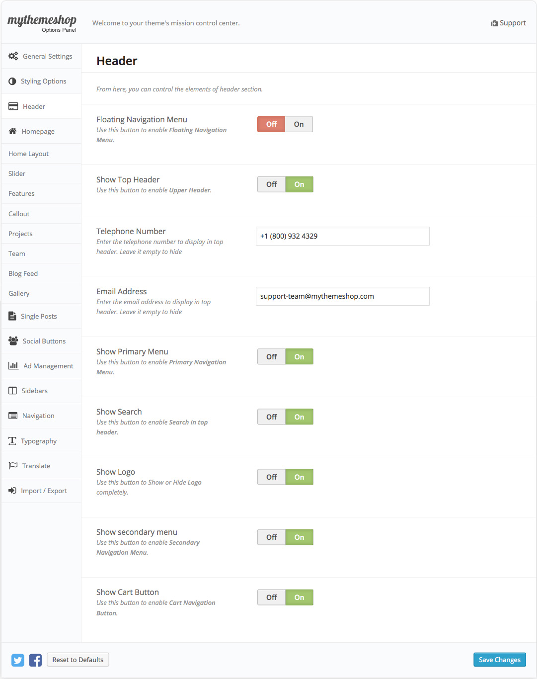Select the Typography icon in the sidebar
Image resolution: width=537 pixels, height=679 pixels.
(x=12, y=440)
